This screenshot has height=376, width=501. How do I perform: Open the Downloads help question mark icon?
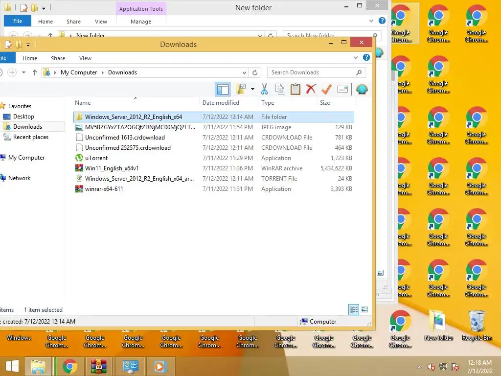366,58
